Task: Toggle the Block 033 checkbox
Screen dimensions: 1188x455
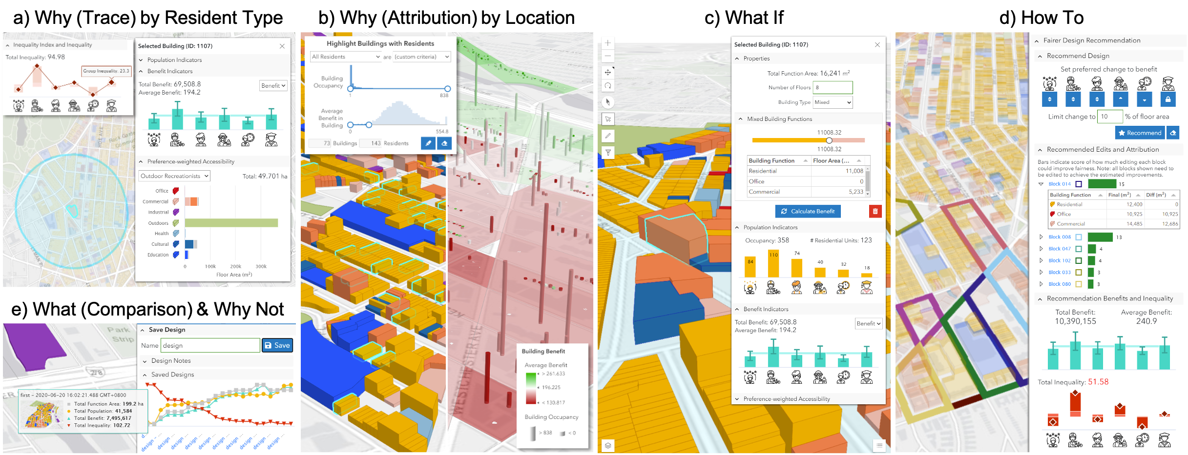Action: [x=1079, y=272]
